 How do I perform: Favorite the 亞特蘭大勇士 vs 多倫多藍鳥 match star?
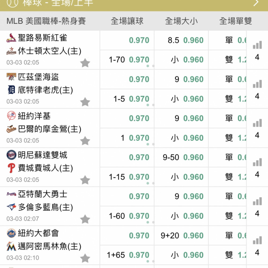click(85, 219)
